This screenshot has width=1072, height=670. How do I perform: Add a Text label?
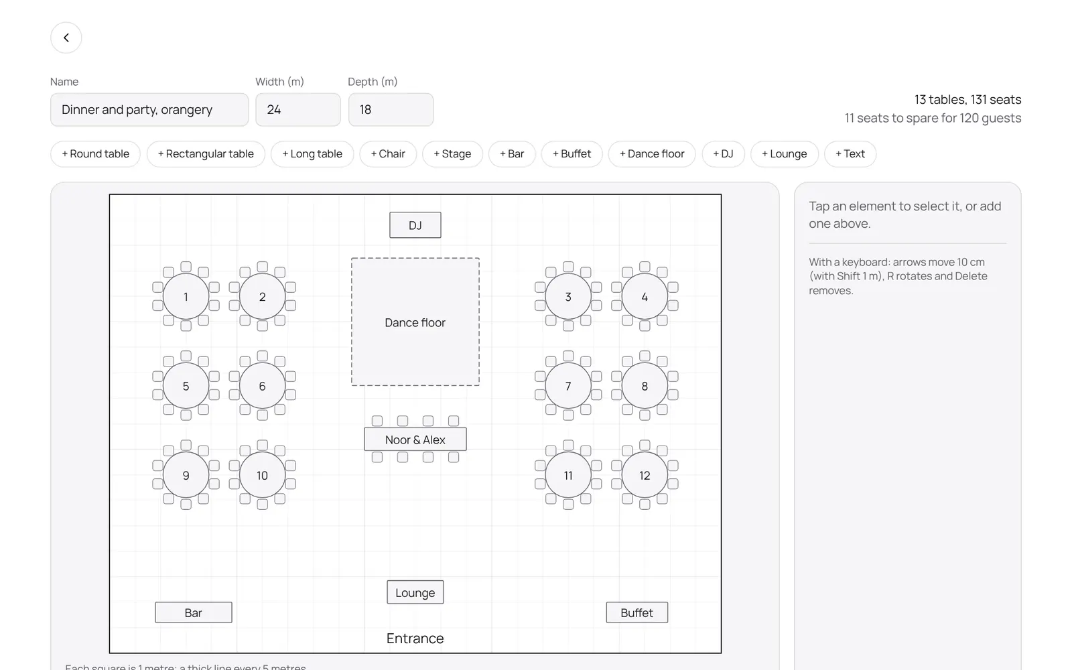pos(850,154)
